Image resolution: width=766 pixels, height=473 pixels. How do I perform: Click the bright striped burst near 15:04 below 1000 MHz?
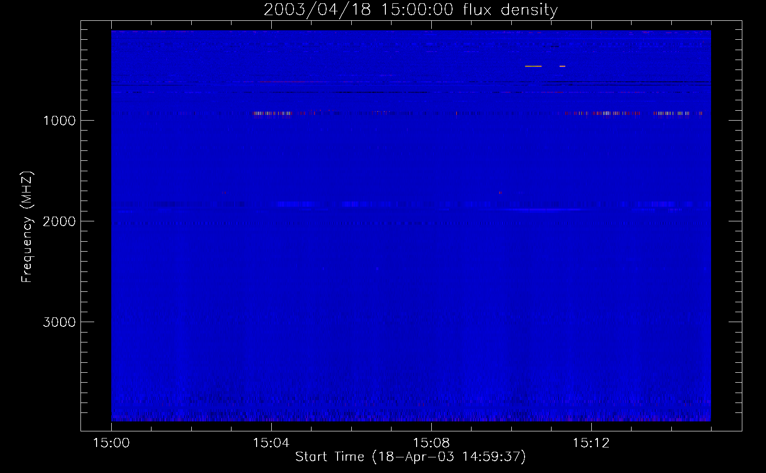(272, 113)
